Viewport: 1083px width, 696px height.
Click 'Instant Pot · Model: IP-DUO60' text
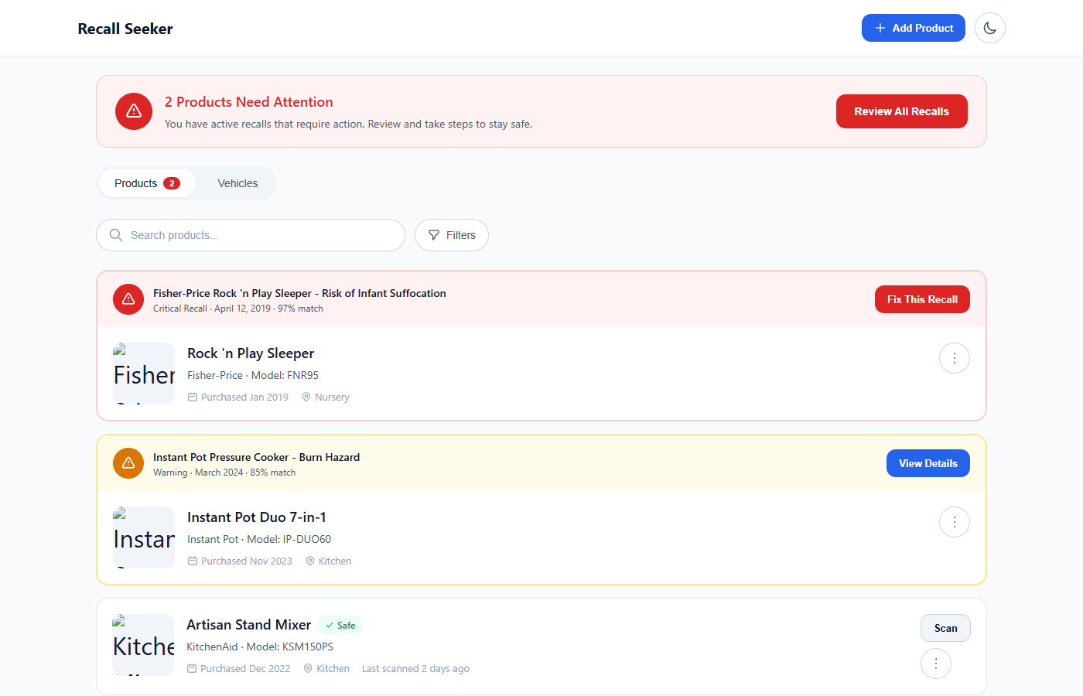click(x=259, y=539)
